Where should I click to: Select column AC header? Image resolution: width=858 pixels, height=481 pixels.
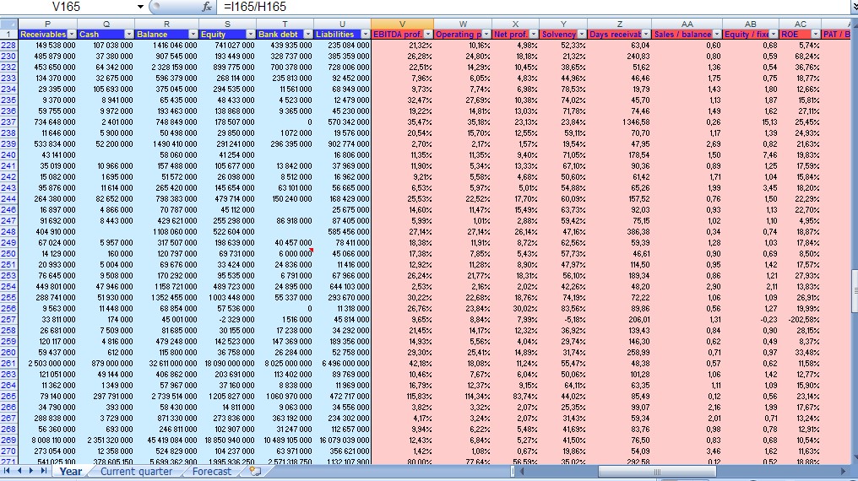(x=800, y=24)
